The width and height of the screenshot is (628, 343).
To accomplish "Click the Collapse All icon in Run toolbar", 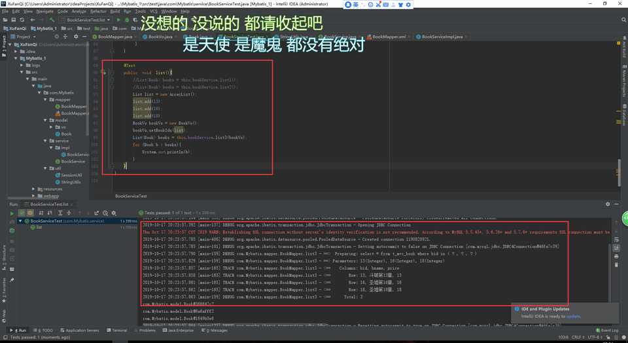I will click(69, 213).
